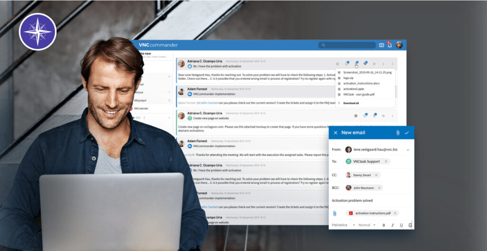The image size is (487, 251).
Task: Click Adriana's avatar on first message
Action: 181,64
